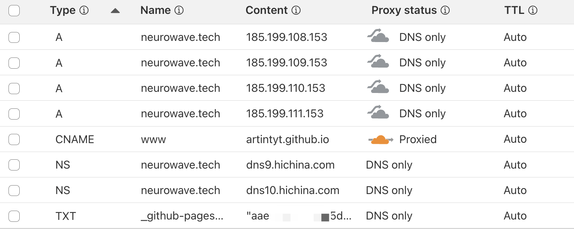Check the box for the CNAME www record

14,139
